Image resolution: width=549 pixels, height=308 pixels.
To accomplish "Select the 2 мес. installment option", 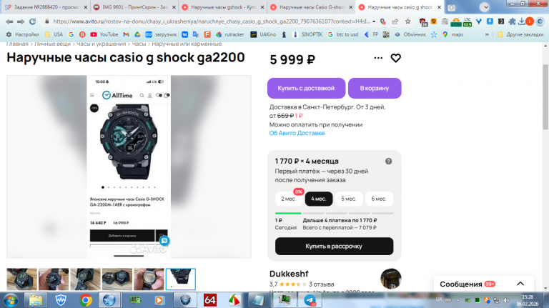I will click(289, 199).
